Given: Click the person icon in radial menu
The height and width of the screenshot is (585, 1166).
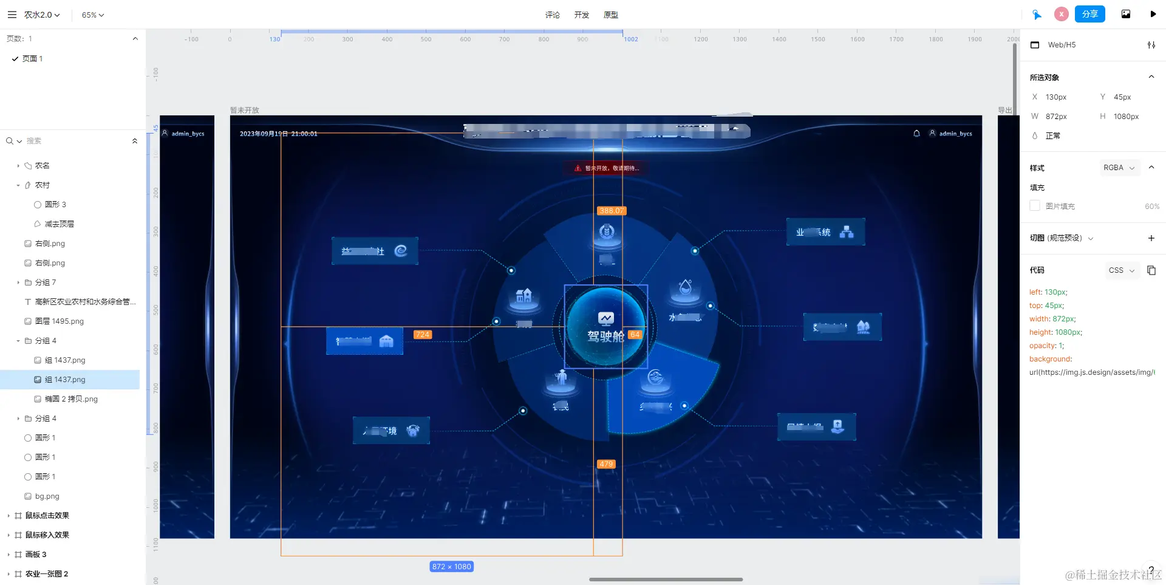Looking at the screenshot, I should pos(561,378).
